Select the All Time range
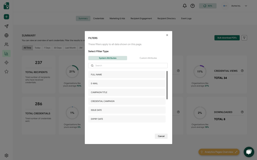This screenshot has height=160, width=257. point(27,48)
